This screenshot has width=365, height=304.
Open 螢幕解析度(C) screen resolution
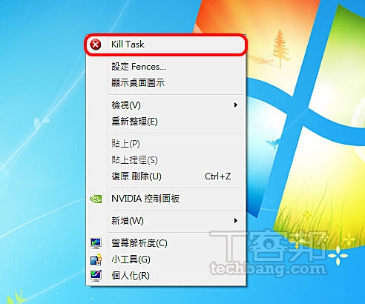tap(165, 243)
